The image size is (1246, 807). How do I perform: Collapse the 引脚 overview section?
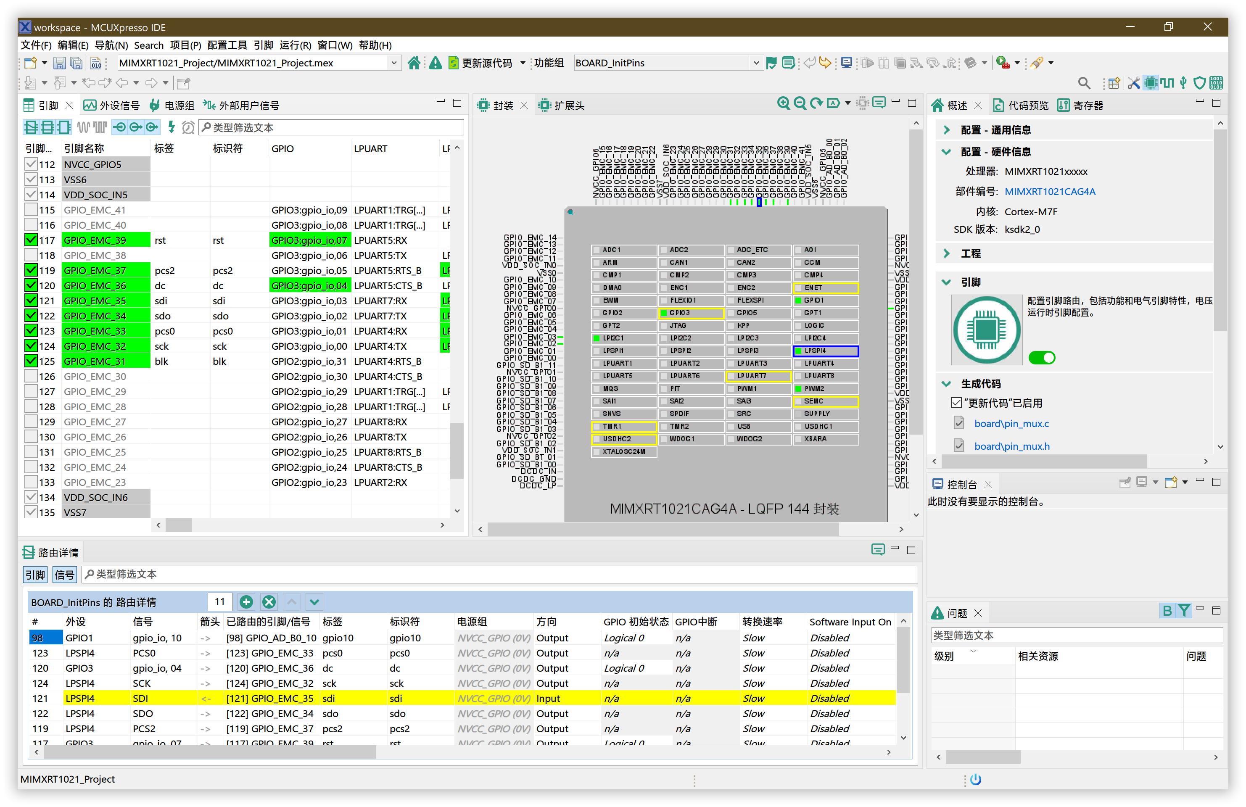coord(947,282)
